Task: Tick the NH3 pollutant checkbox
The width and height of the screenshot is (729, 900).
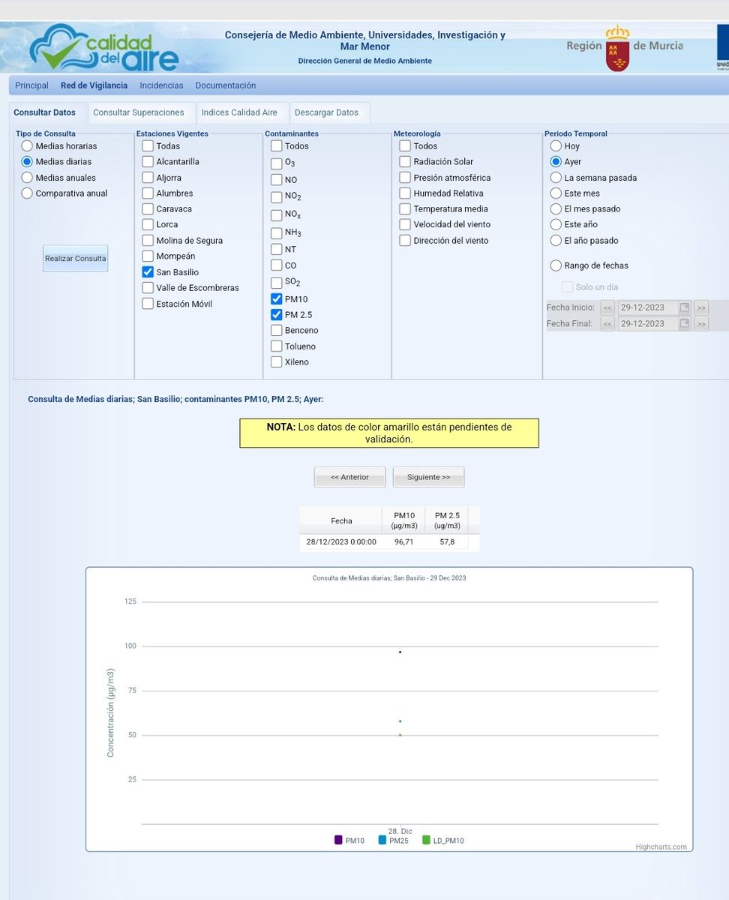Action: click(277, 232)
